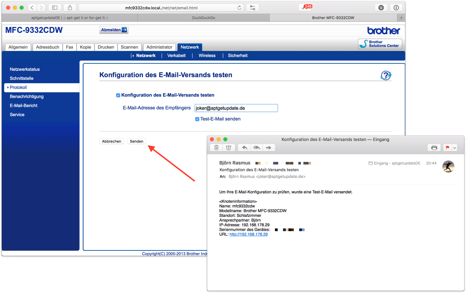The height and width of the screenshot is (293, 466).
Task: Switch to Brother MFC-9332CDW Safari tab
Action: [x=333, y=18]
